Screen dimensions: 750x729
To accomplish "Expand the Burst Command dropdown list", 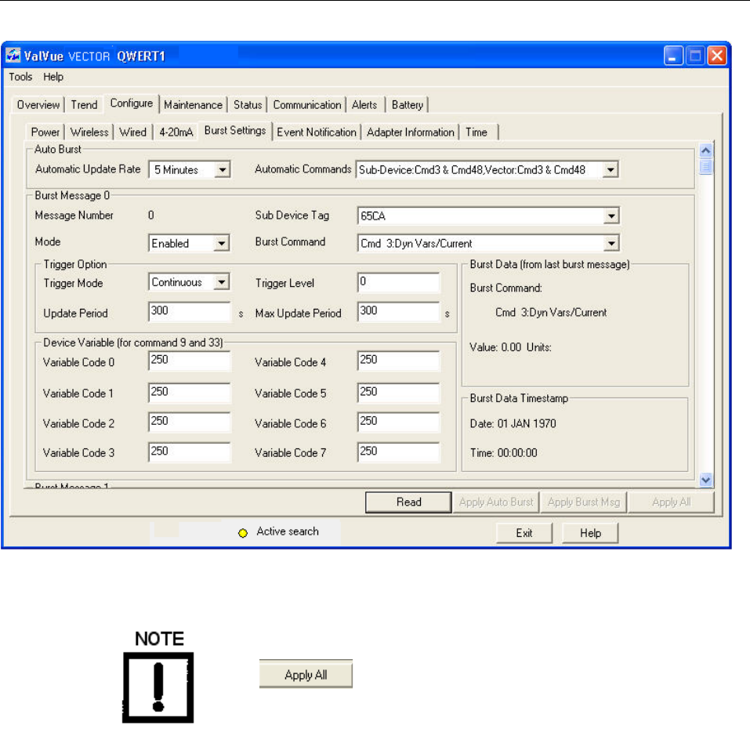I will [x=611, y=243].
